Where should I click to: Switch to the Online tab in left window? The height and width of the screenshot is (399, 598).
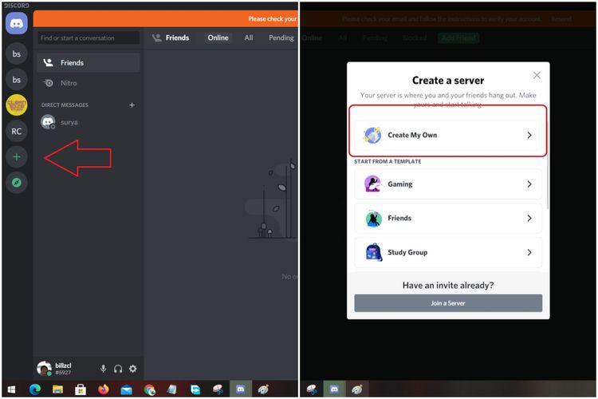(218, 38)
